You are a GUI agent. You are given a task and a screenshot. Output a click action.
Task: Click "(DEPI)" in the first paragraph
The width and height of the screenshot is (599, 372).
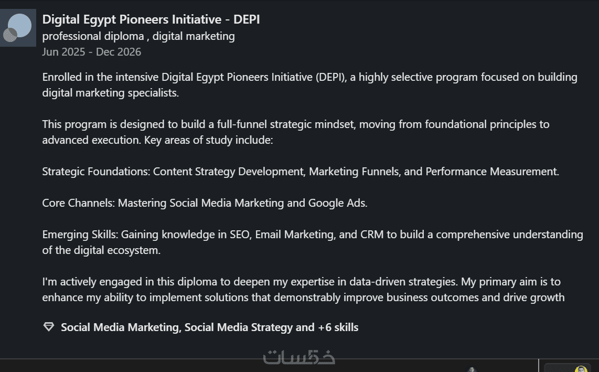tap(330, 77)
